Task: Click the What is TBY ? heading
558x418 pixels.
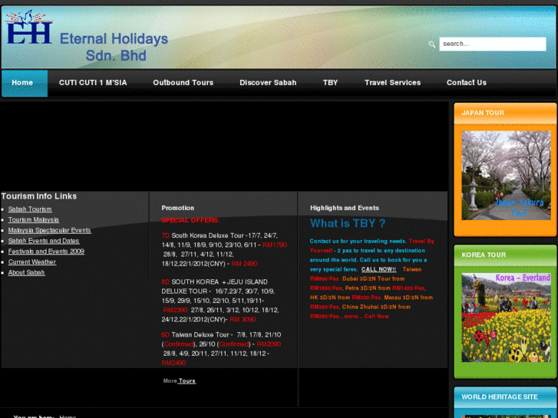Action: point(348,223)
